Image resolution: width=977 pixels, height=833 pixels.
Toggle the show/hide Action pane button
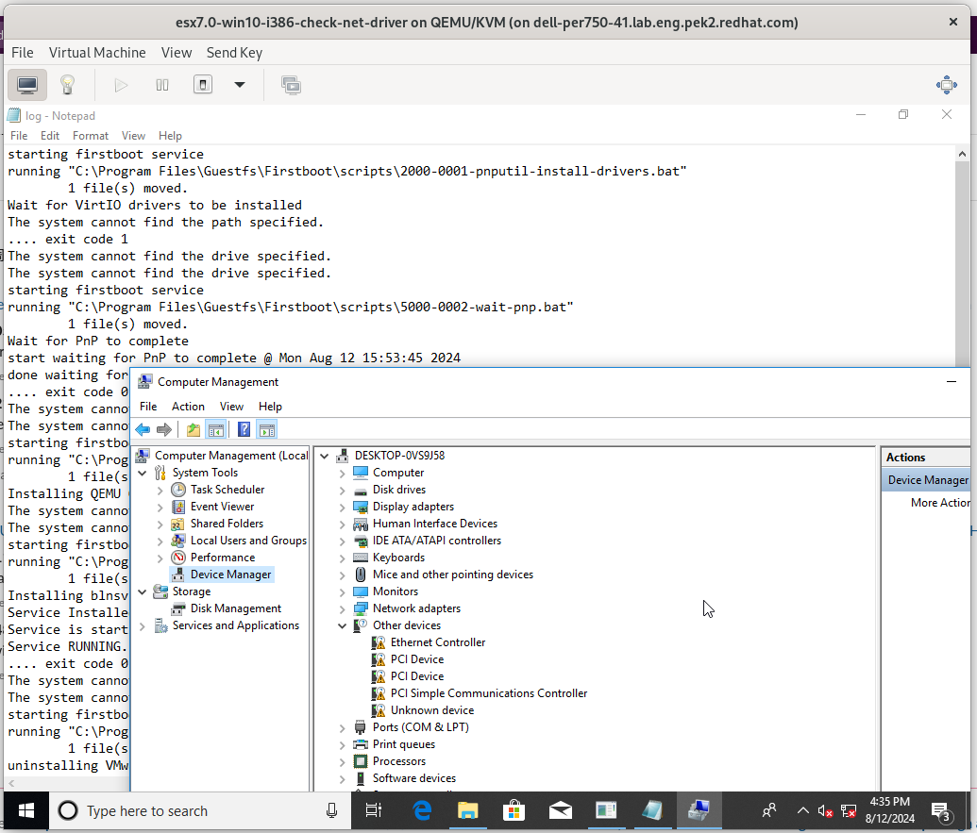267,430
